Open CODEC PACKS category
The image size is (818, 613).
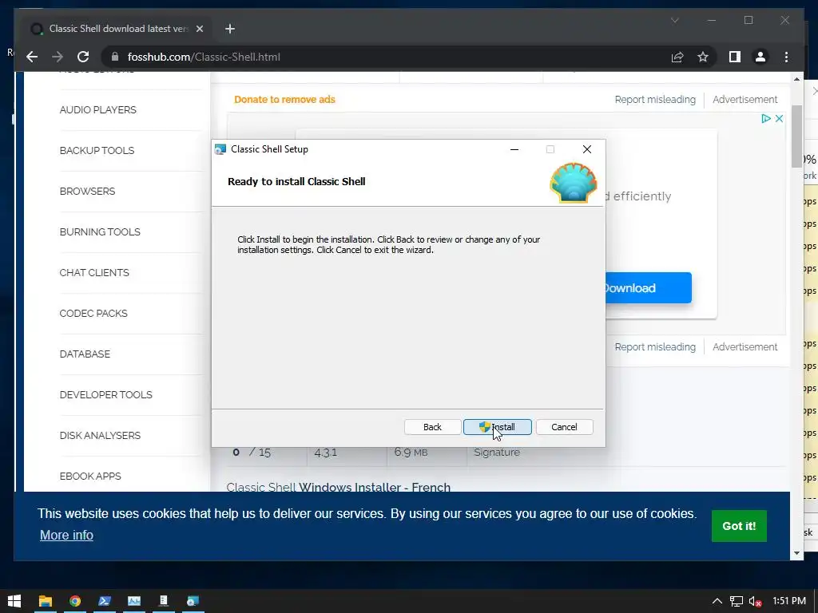93,313
